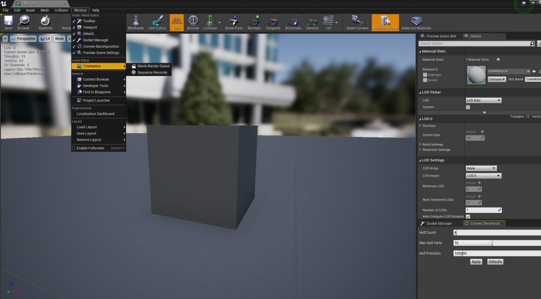Image resolution: width=541 pixels, height=299 pixels.
Task: Click plus icon beside Screen Size Default
Action: point(482,132)
